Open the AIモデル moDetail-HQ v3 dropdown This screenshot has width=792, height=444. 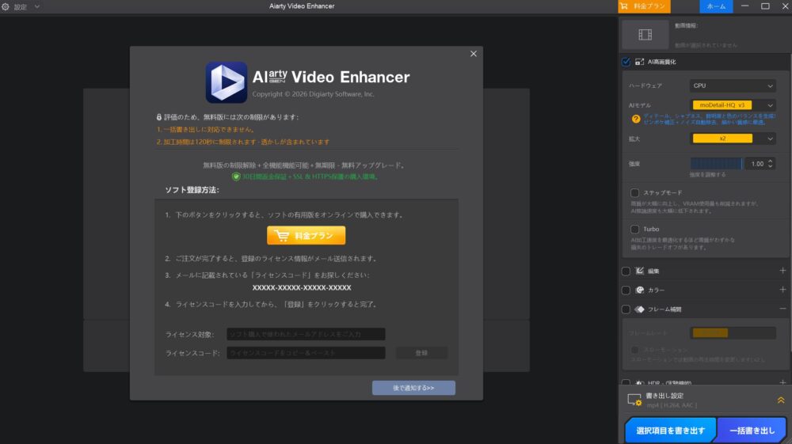(x=732, y=104)
